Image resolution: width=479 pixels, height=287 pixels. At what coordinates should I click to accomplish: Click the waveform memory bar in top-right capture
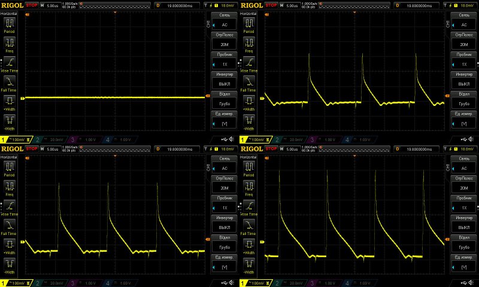[x=354, y=5]
